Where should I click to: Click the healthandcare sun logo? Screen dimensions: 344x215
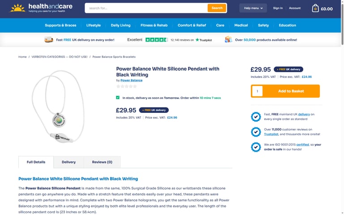17,8
